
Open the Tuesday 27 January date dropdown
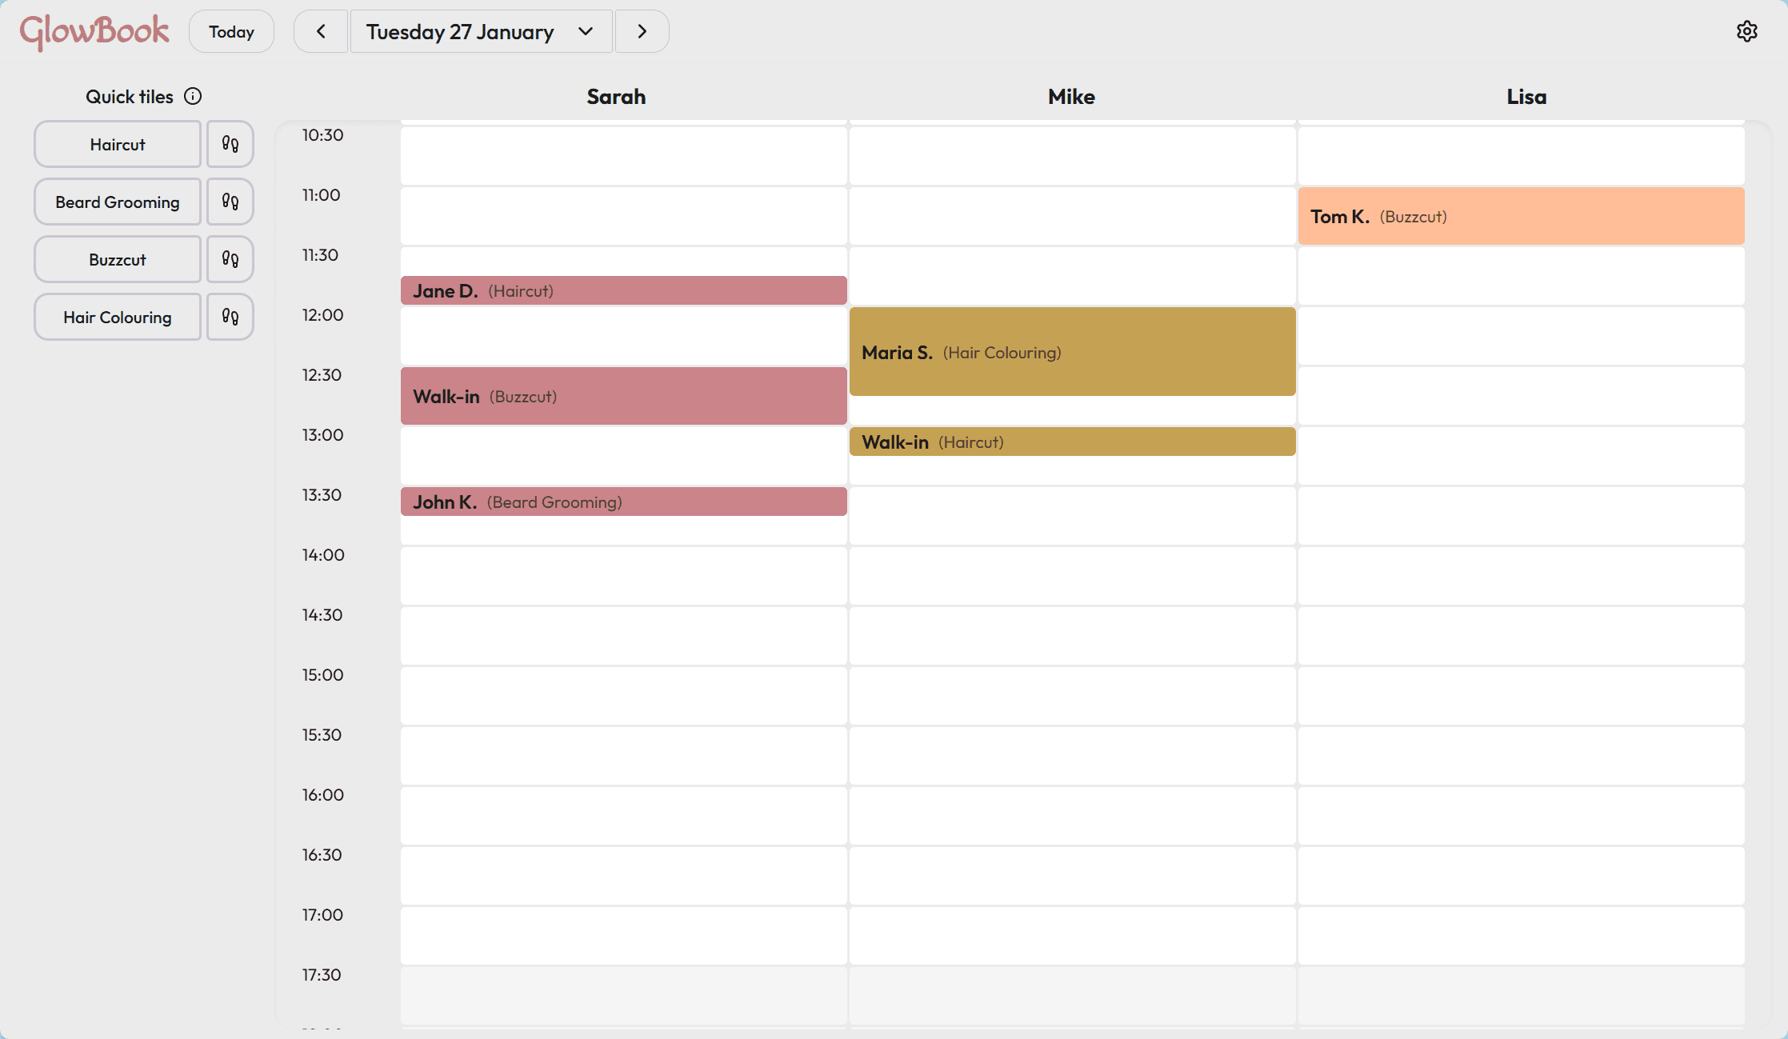tap(481, 31)
